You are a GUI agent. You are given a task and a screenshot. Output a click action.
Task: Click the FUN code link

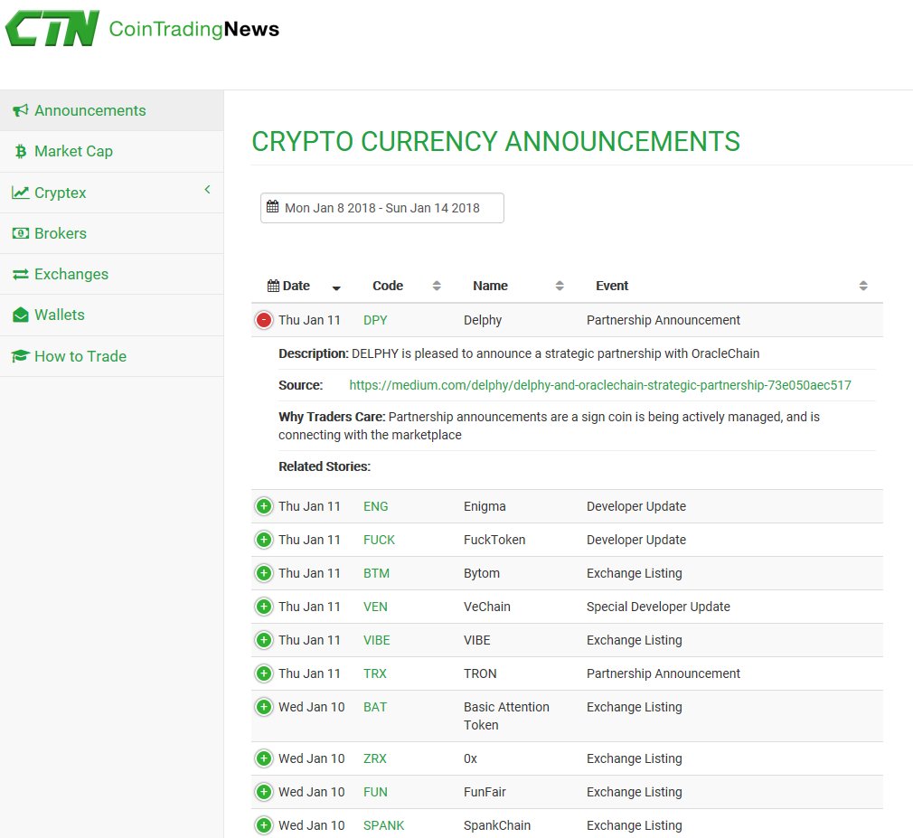coord(375,792)
